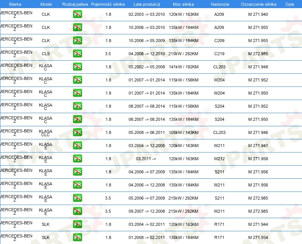The image size is (302, 244).
Task: Click CLS model cell
Action: pos(46,54)
